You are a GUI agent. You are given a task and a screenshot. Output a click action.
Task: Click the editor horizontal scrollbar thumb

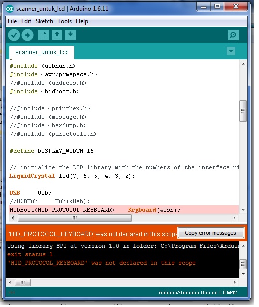(75, 218)
